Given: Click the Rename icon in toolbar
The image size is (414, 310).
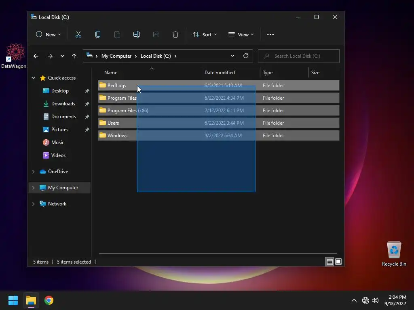Looking at the screenshot, I should click(137, 35).
